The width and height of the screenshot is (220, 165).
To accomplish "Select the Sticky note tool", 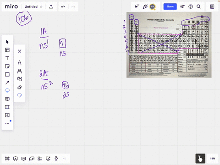I will (x=7, y=66).
